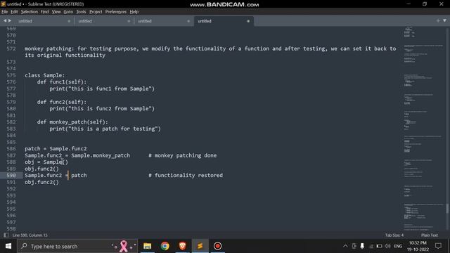Toggle the side bar status icon
This screenshot has height=253, width=450.
click(6, 235)
